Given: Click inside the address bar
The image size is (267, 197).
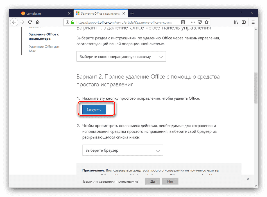Looking at the screenshot, I should [x=126, y=22].
